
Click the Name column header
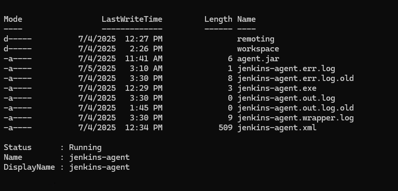(x=246, y=19)
